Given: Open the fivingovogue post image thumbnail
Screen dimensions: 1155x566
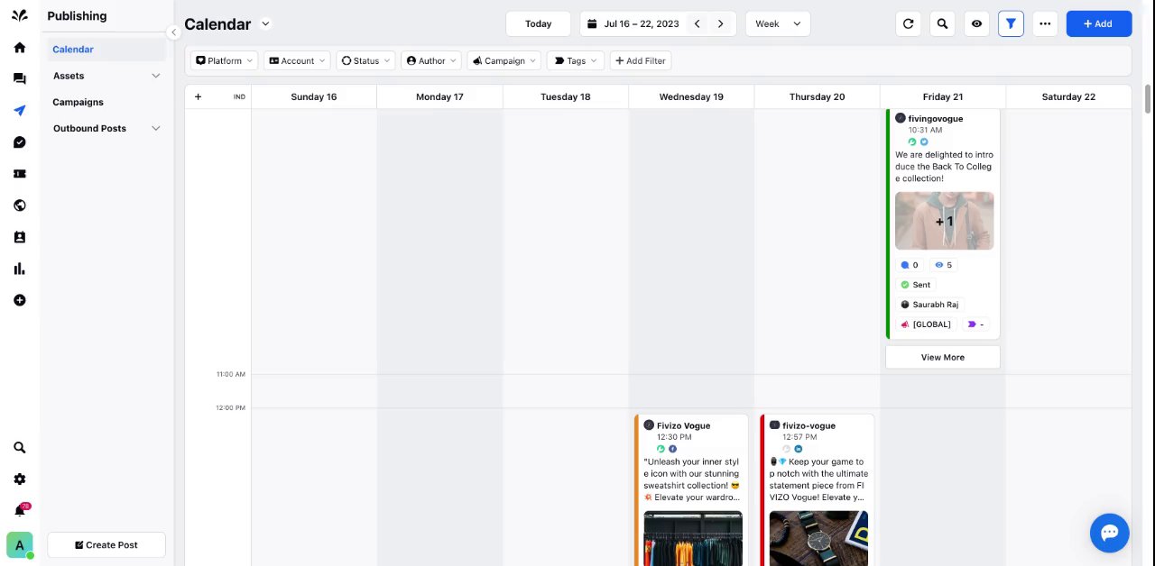Looking at the screenshot, I should (944, 221).
